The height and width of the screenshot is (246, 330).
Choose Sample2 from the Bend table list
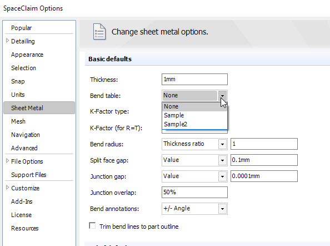(194, 124)
